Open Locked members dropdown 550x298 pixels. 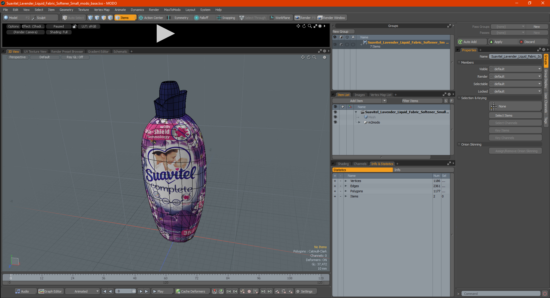click(x=515, y=91)
